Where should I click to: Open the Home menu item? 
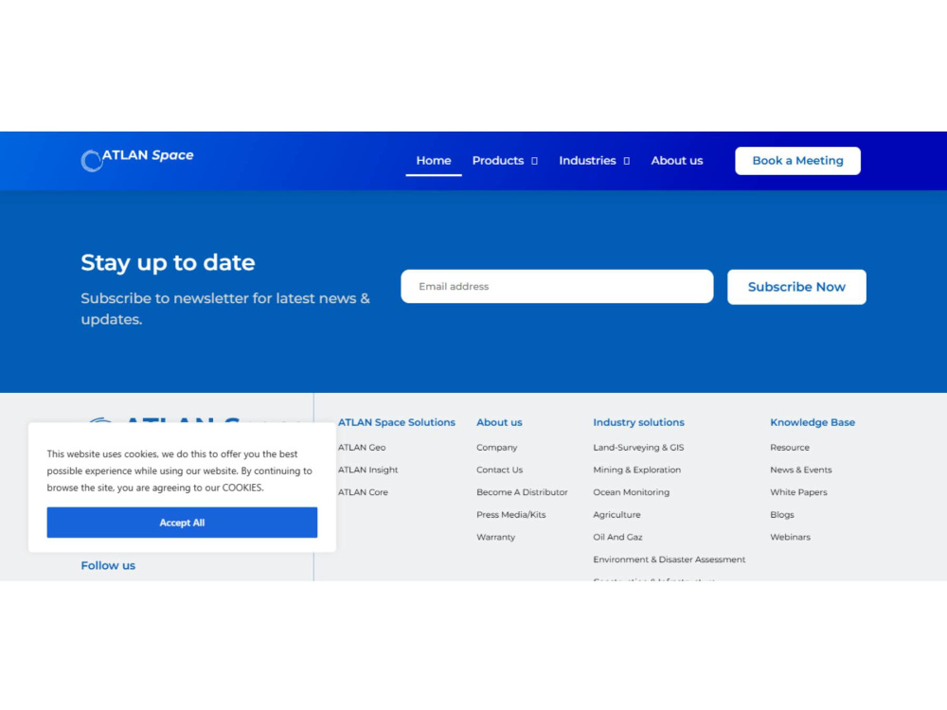point(434,161)
